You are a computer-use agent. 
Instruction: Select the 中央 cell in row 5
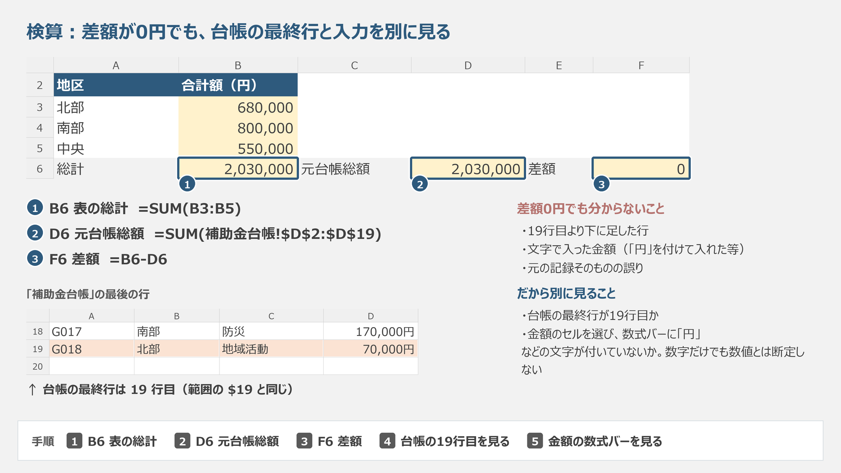(116, 148)
